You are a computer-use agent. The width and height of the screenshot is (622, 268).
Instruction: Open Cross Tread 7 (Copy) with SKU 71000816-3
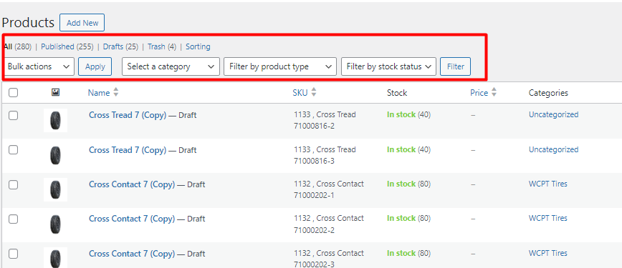tap(128, 150)
